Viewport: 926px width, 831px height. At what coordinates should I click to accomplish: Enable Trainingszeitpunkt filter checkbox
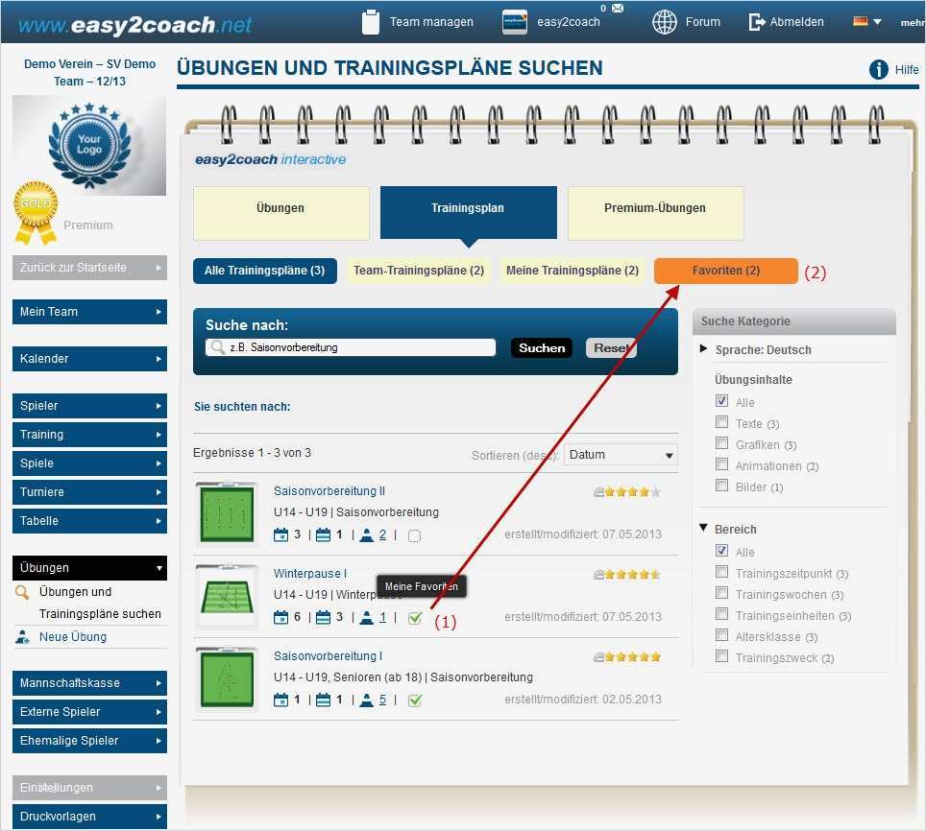click(721, 572)
